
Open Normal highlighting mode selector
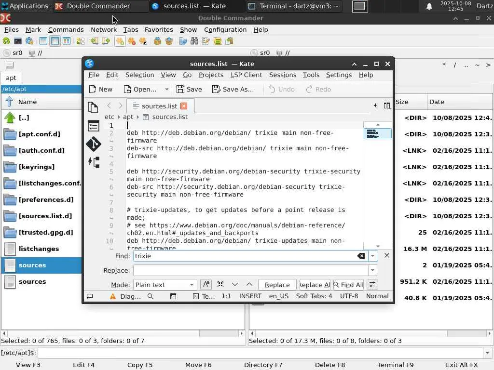tap(377, 296)
